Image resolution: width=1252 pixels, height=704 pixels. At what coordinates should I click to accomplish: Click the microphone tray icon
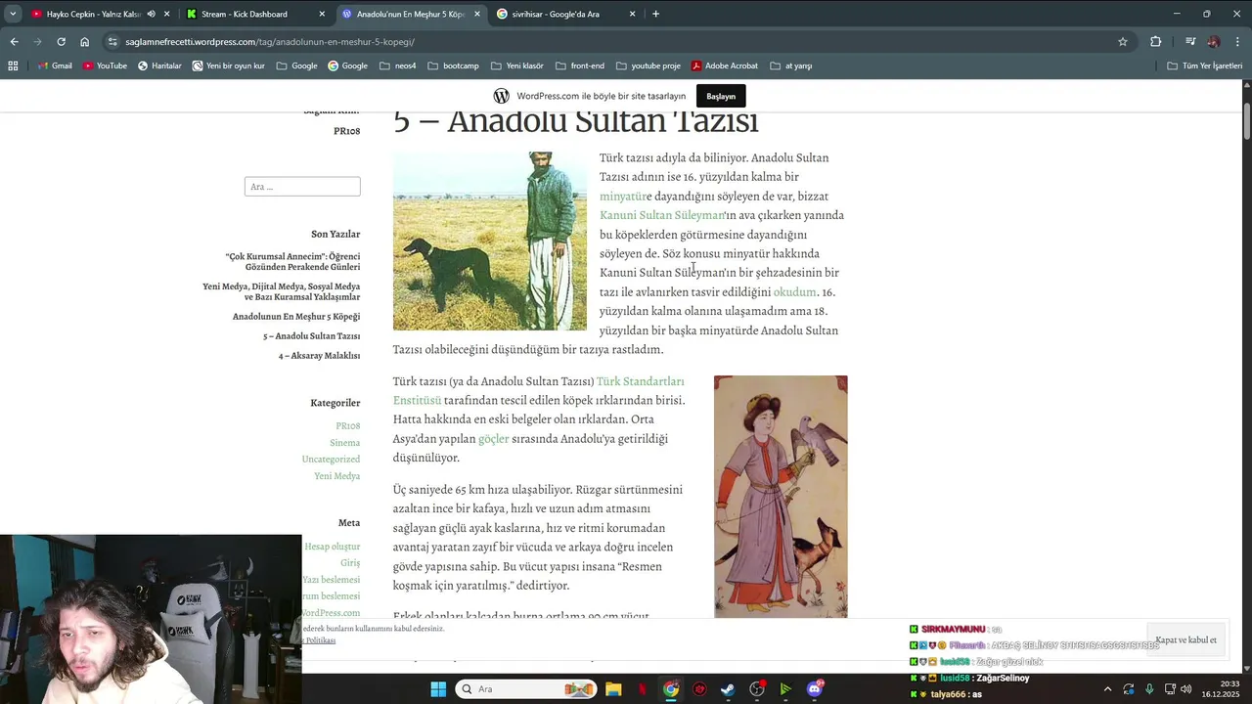point(1149,689)
